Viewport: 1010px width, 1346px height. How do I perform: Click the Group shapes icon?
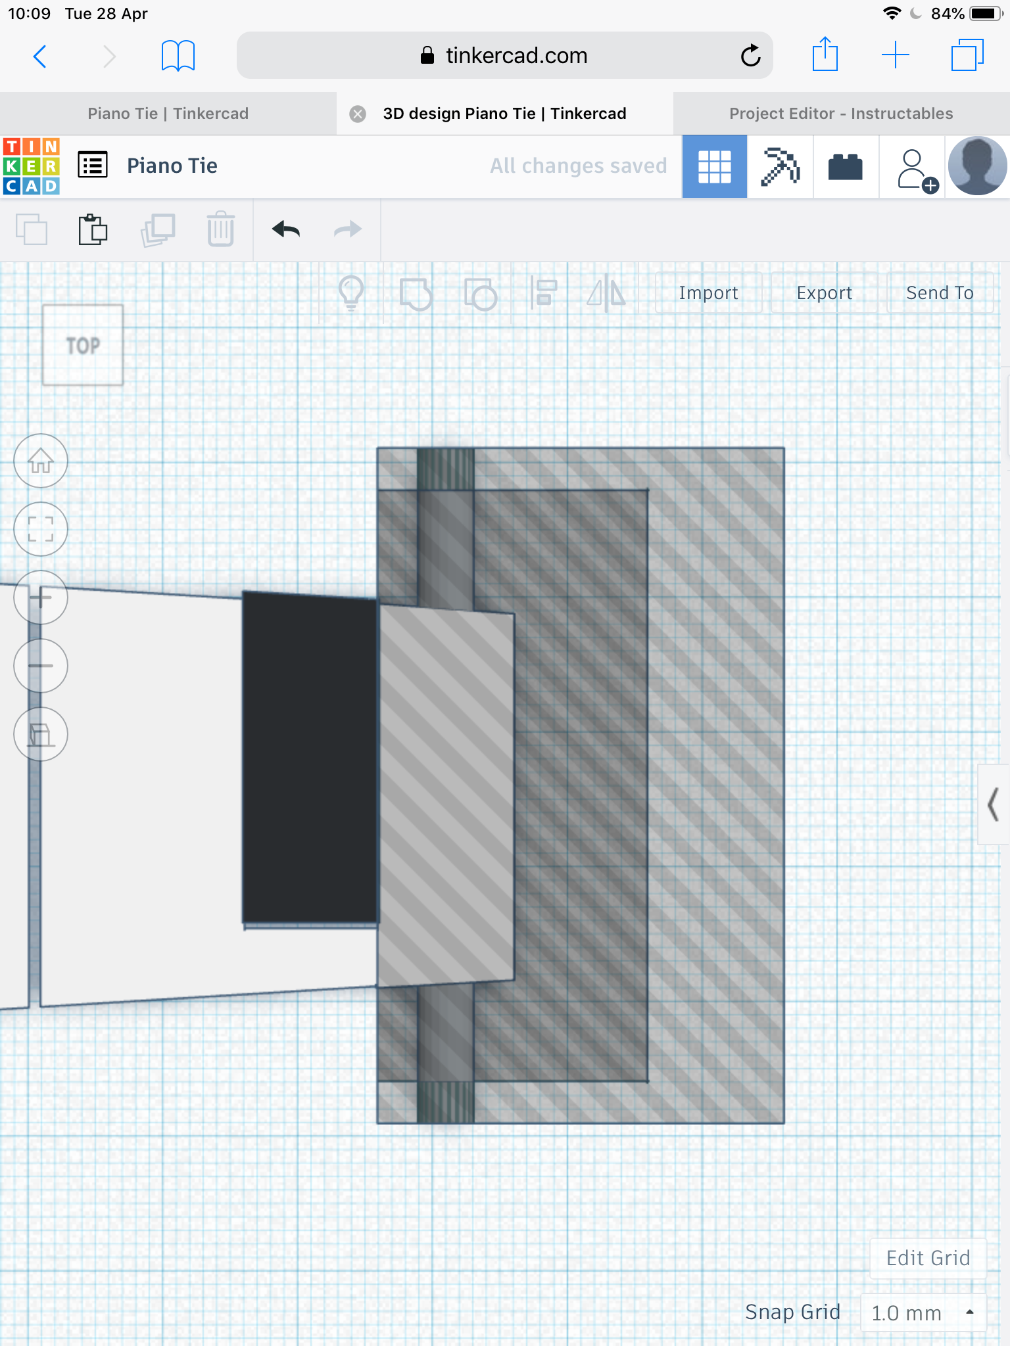[x=416, y=294]
